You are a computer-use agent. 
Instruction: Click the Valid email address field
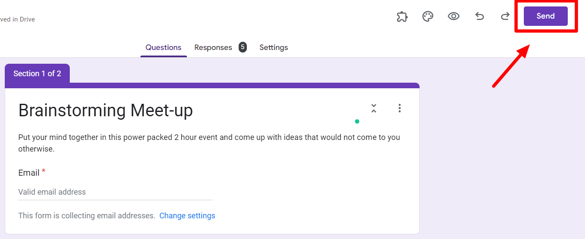click(115, 192)
